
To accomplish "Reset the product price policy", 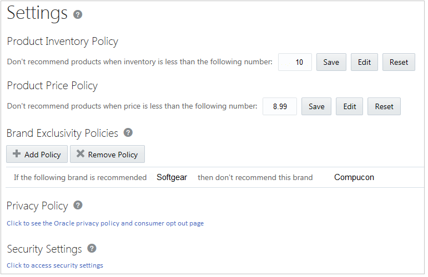I will tap(384, 106).
